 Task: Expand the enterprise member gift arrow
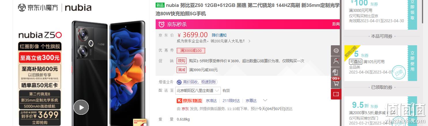click(249, 41)
